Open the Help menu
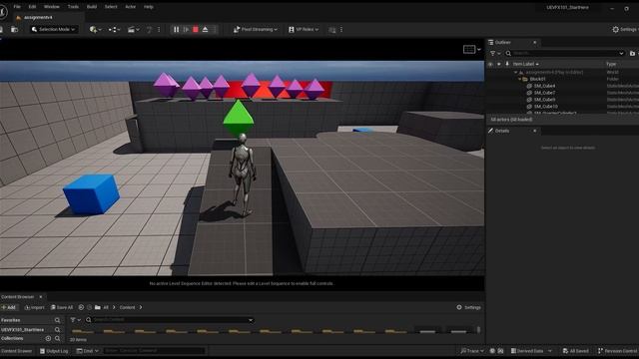 (149, 7)
